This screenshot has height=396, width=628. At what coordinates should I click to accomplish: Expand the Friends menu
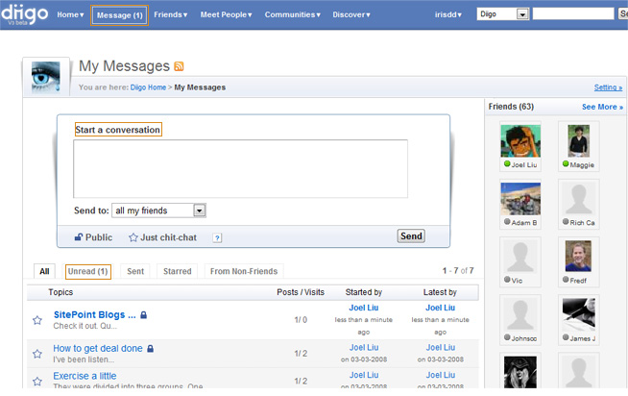coord(171,14)
